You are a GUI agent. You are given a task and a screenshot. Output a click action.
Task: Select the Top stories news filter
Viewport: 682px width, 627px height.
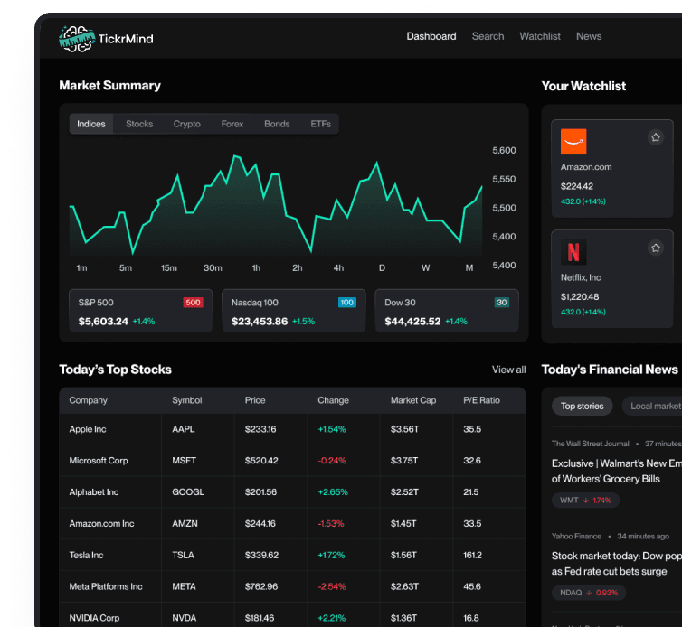tap(582, 406)
